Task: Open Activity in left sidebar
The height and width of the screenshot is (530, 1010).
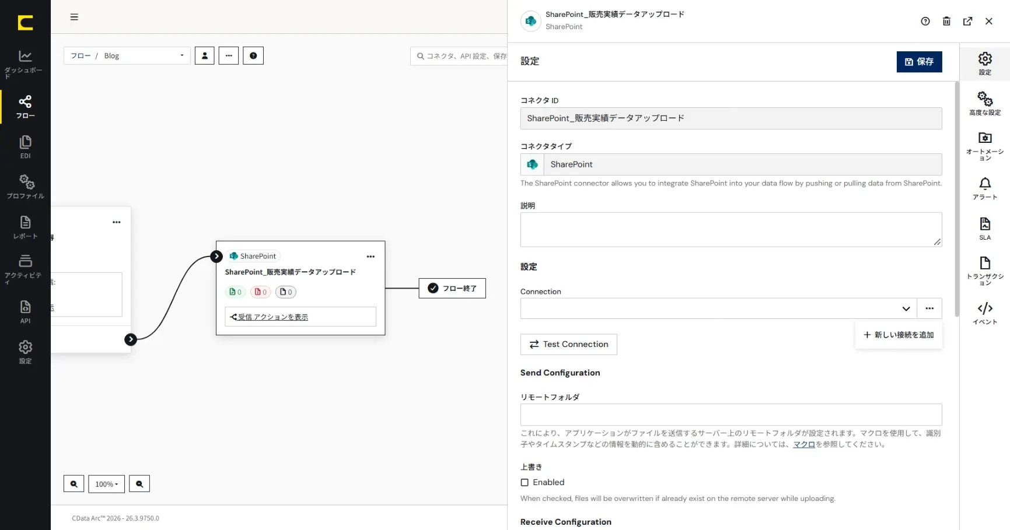Action: pyautogui.click(x=25, y=269)
